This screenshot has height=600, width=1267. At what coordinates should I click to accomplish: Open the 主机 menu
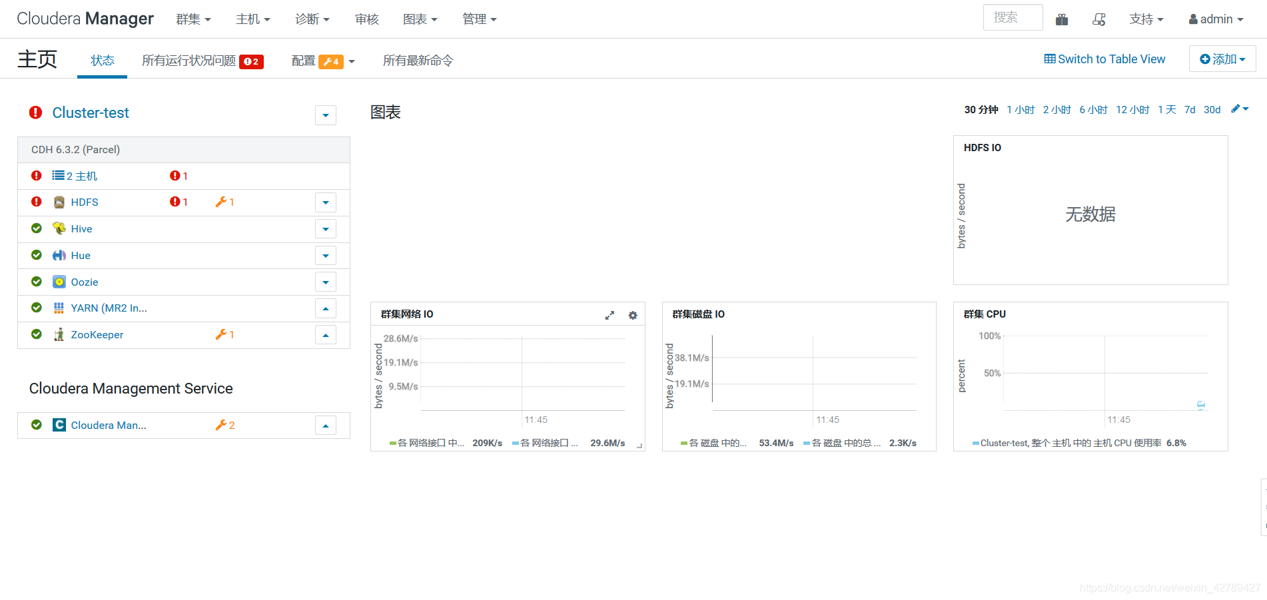click(x=253, y=19)
